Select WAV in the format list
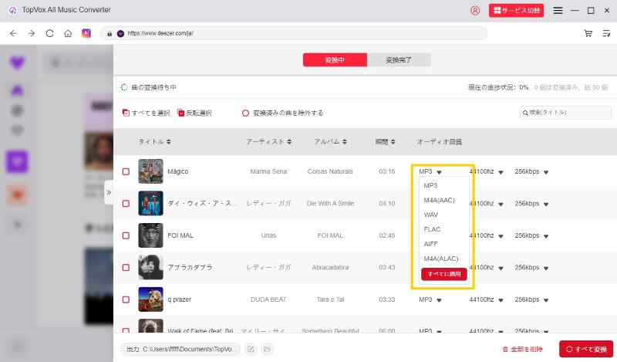The width and height of the screenshot is (617, 362). coord(431,215)
